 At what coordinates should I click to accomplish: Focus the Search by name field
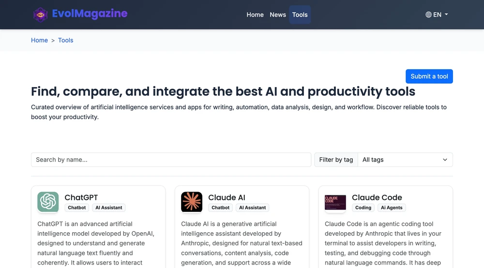(x=171, y=160)
